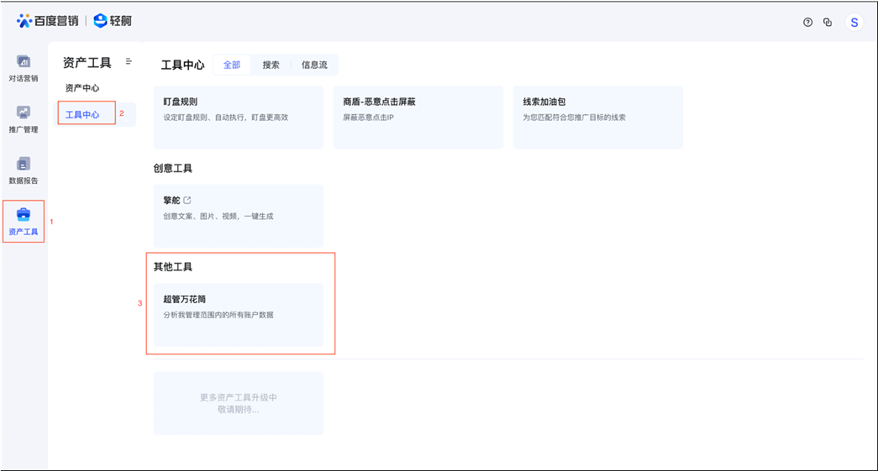Open the S user avatar

[x=854, y=23]
